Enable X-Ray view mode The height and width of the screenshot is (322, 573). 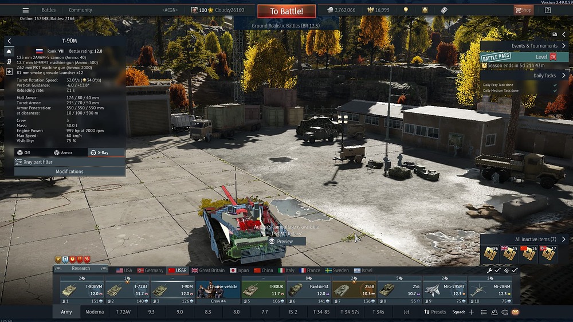pyautogui.click(x=99, y=153)
